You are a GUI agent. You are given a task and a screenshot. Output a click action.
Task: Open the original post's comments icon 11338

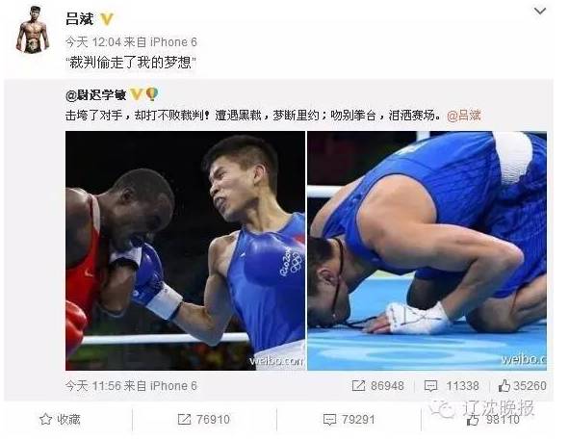(x=452, y=385)
